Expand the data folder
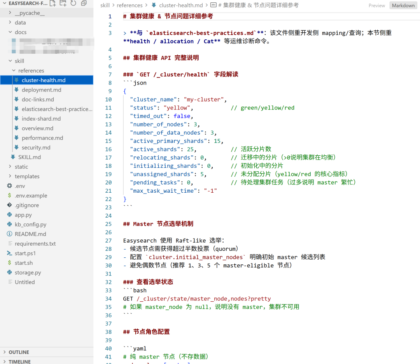The height and width of the screenshot is (364, 420). [10, 22]
